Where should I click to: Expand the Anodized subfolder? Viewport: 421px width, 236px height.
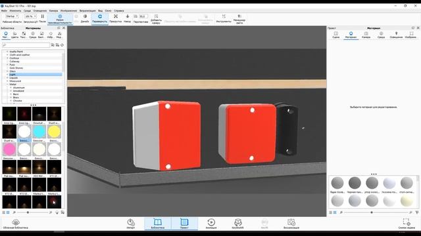click(11, 91)
